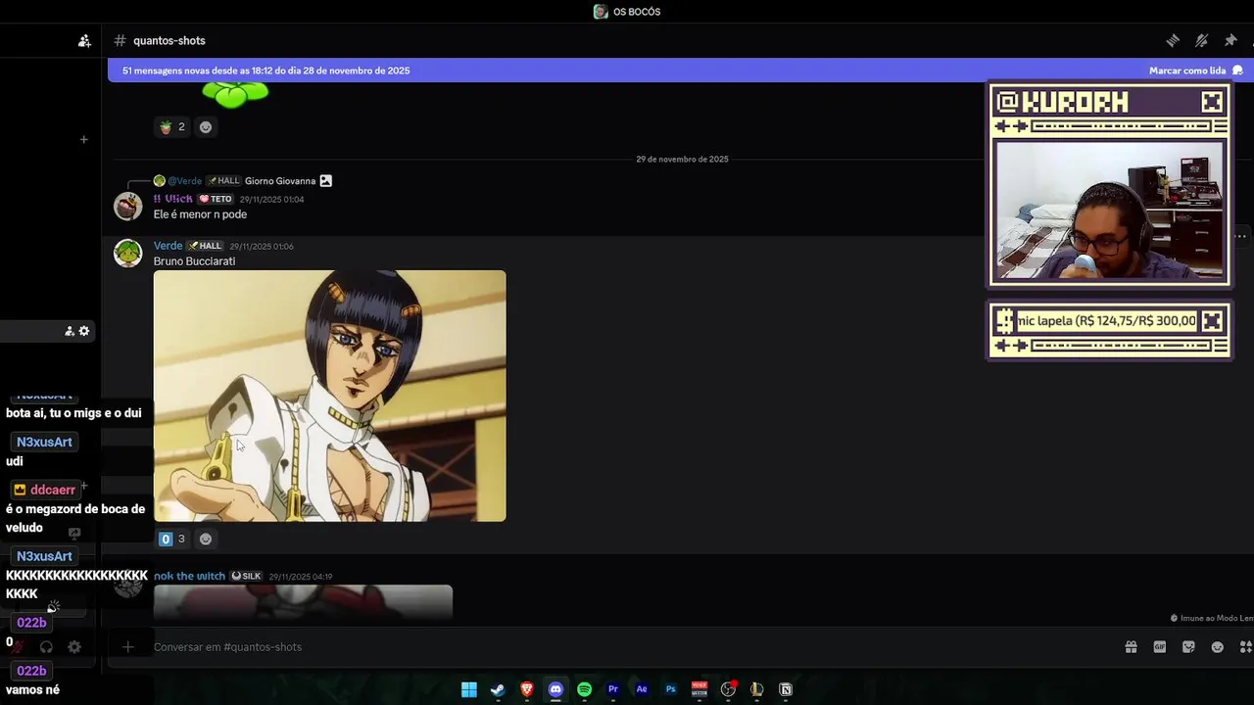Click the plant emoji reaction with count 2
The height and width of the screenshot is (705, 1254).
pos(171,126)
